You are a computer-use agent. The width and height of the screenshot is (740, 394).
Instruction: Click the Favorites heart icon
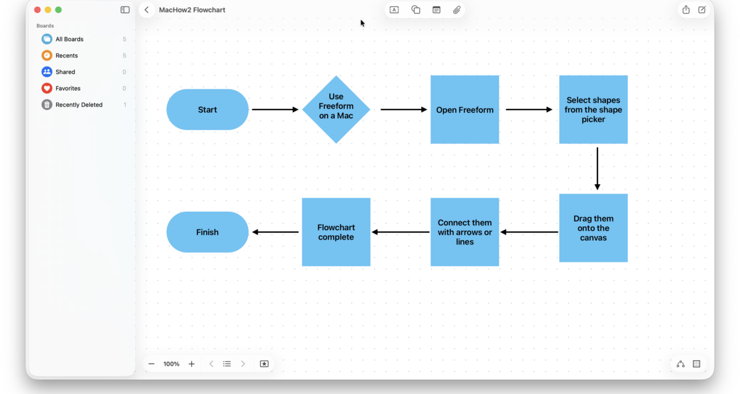point(47,88)
